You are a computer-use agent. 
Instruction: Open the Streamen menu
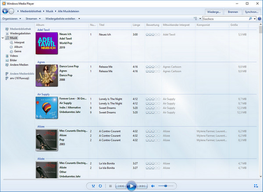pyautogui.click(x=33, y=19)
